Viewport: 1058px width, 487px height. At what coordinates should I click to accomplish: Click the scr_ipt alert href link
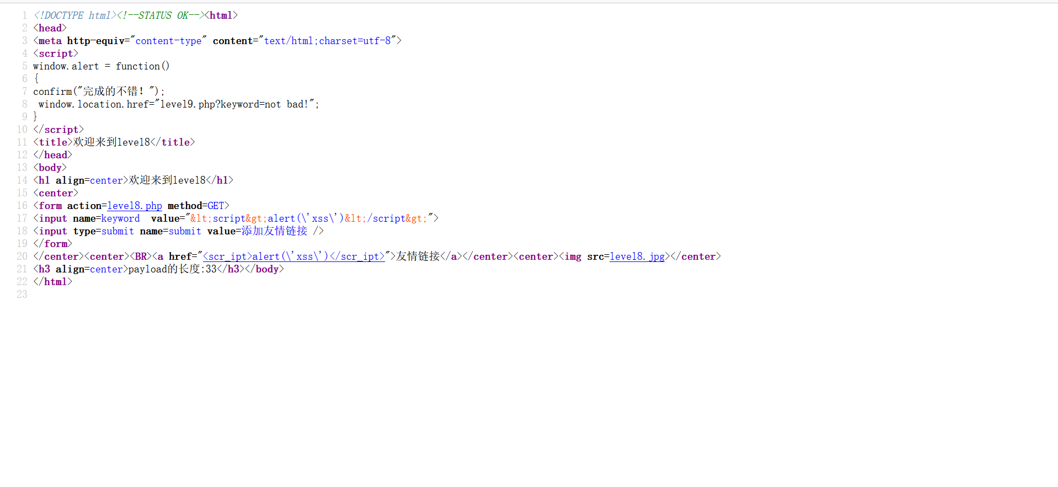point(294,256)
